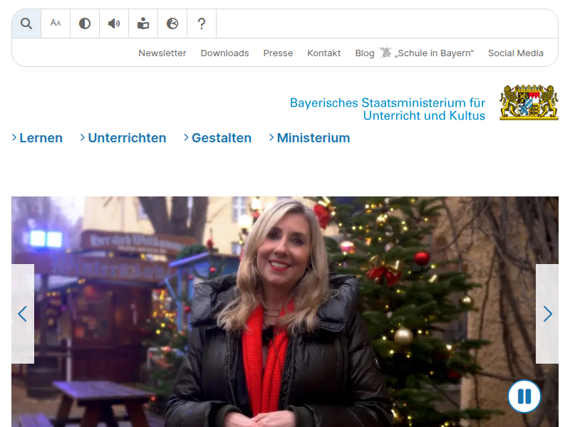Open the easy language reader icon
This screenshot has height=427, width=570.
coord(143,23)
